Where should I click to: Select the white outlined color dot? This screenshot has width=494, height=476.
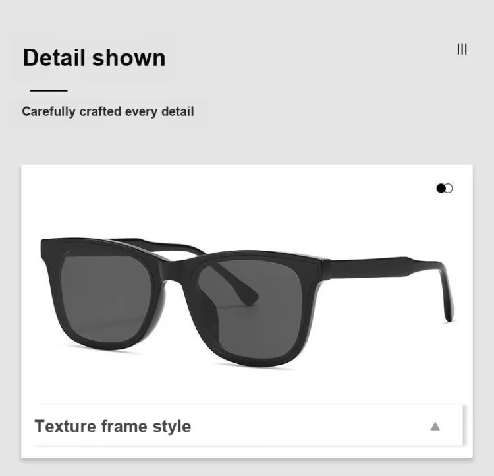click(449, 189)
